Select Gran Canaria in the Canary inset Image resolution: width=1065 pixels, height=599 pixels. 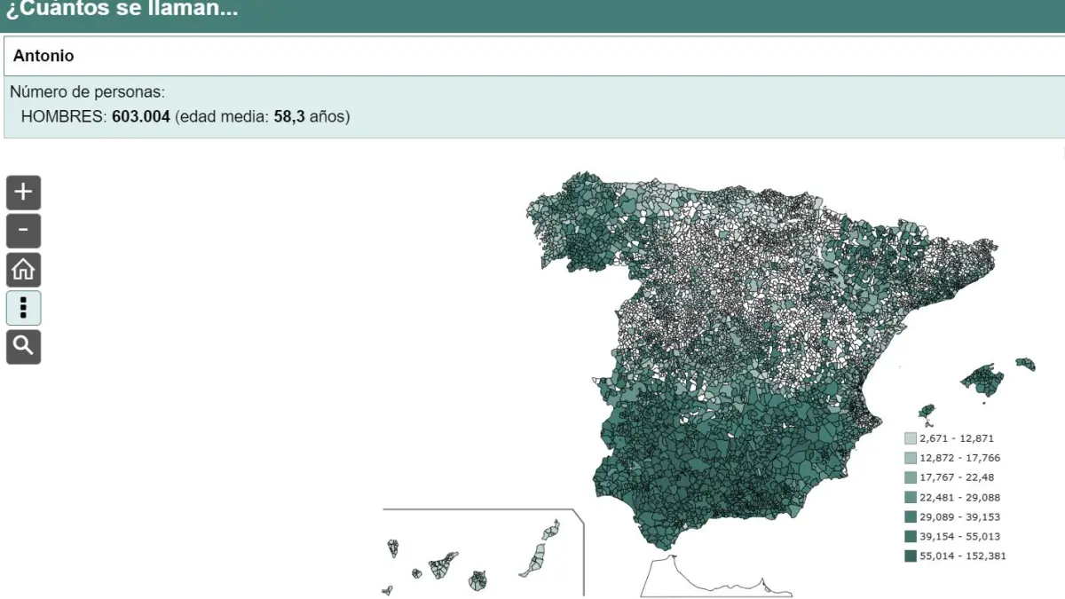(478, 580)
